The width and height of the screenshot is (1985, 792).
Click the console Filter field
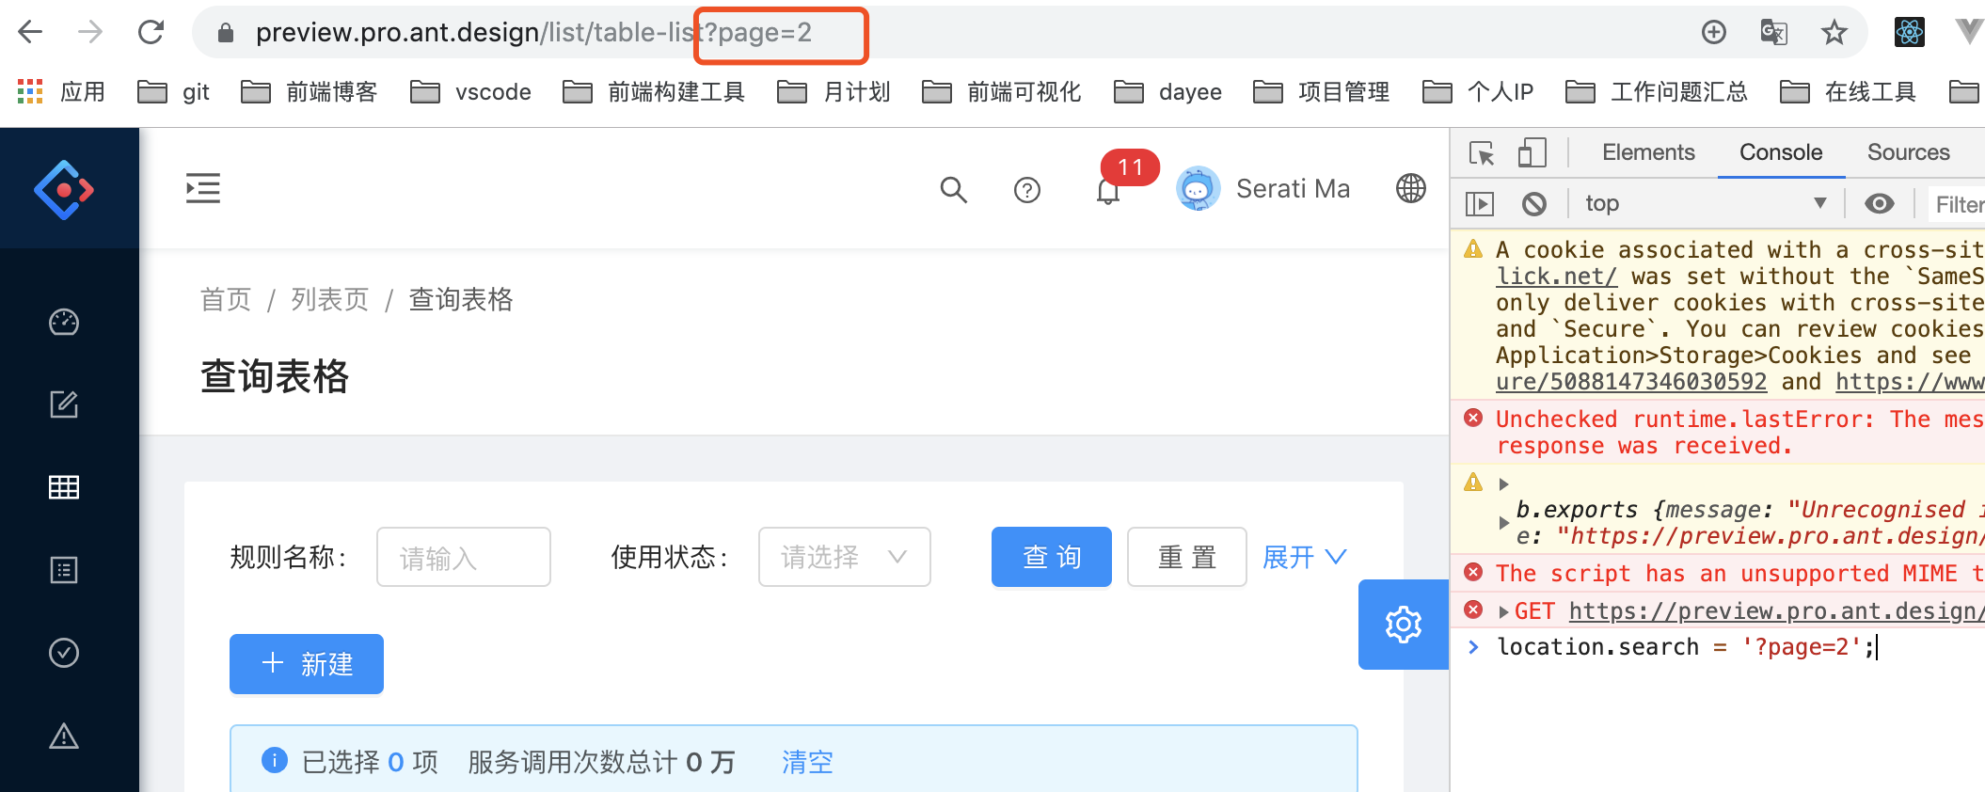click(x=1957, y=204)
